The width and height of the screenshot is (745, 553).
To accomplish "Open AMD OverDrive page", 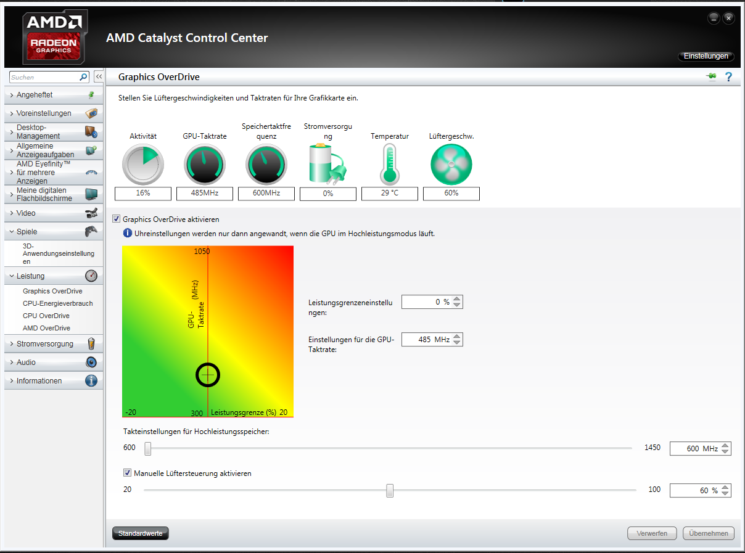I will pyautogui.click(x=46, y=328).
